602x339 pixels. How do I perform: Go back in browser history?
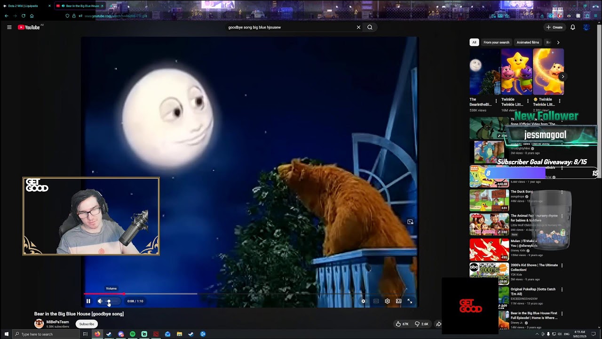pos(6,16)
